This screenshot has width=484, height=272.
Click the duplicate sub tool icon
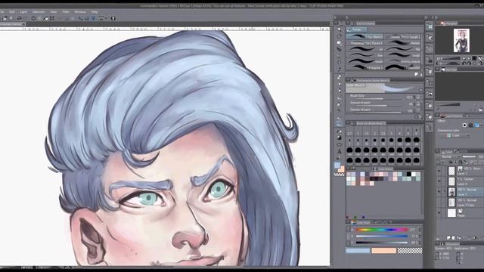point(417,74)
